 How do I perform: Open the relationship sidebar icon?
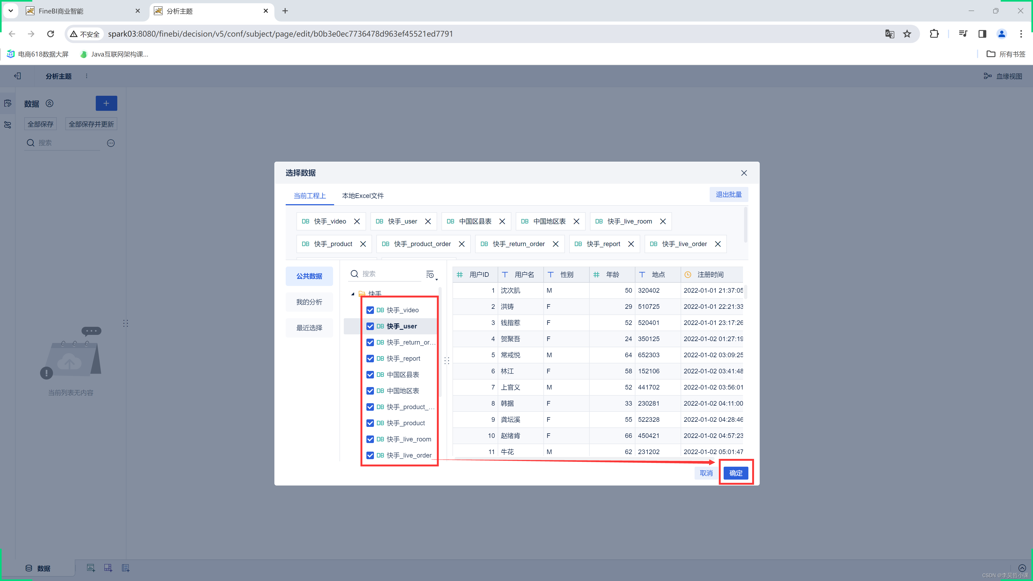[x=8, y=125]
